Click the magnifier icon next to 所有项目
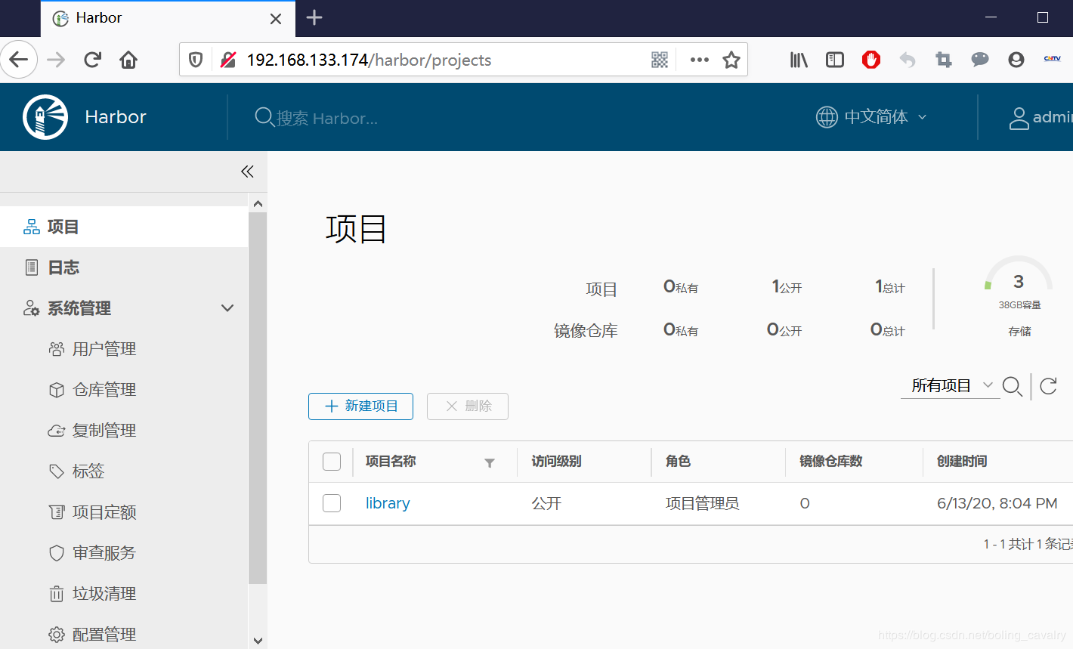This screenshot has height=649, width=1073. coord(1012,386)
